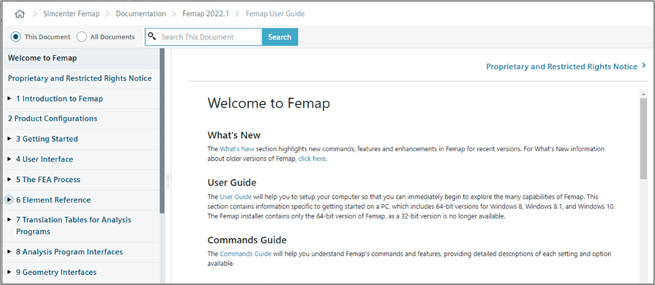Expand 6 Element Reference arrow

(10, 200)
